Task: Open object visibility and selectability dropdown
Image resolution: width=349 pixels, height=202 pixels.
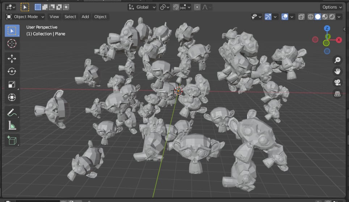Action: [256, 17]
